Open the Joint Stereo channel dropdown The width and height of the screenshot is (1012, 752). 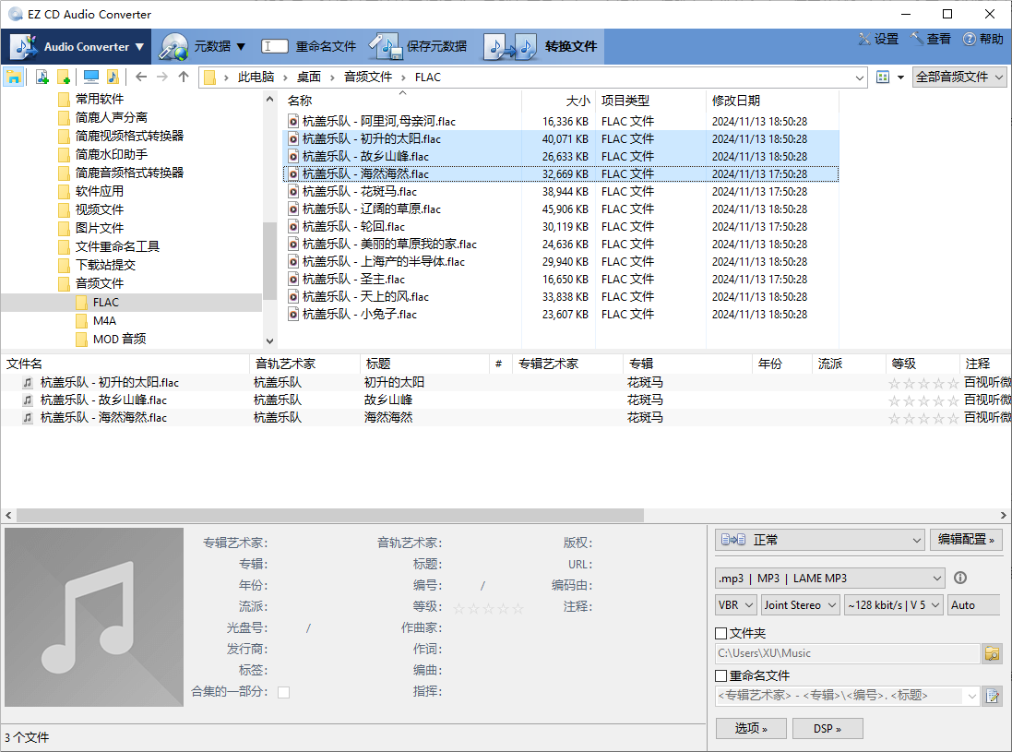tap(799, 604)
